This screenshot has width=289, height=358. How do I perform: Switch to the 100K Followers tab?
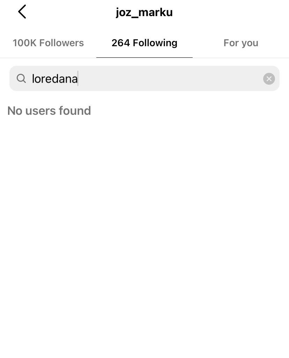coord(48,43)
